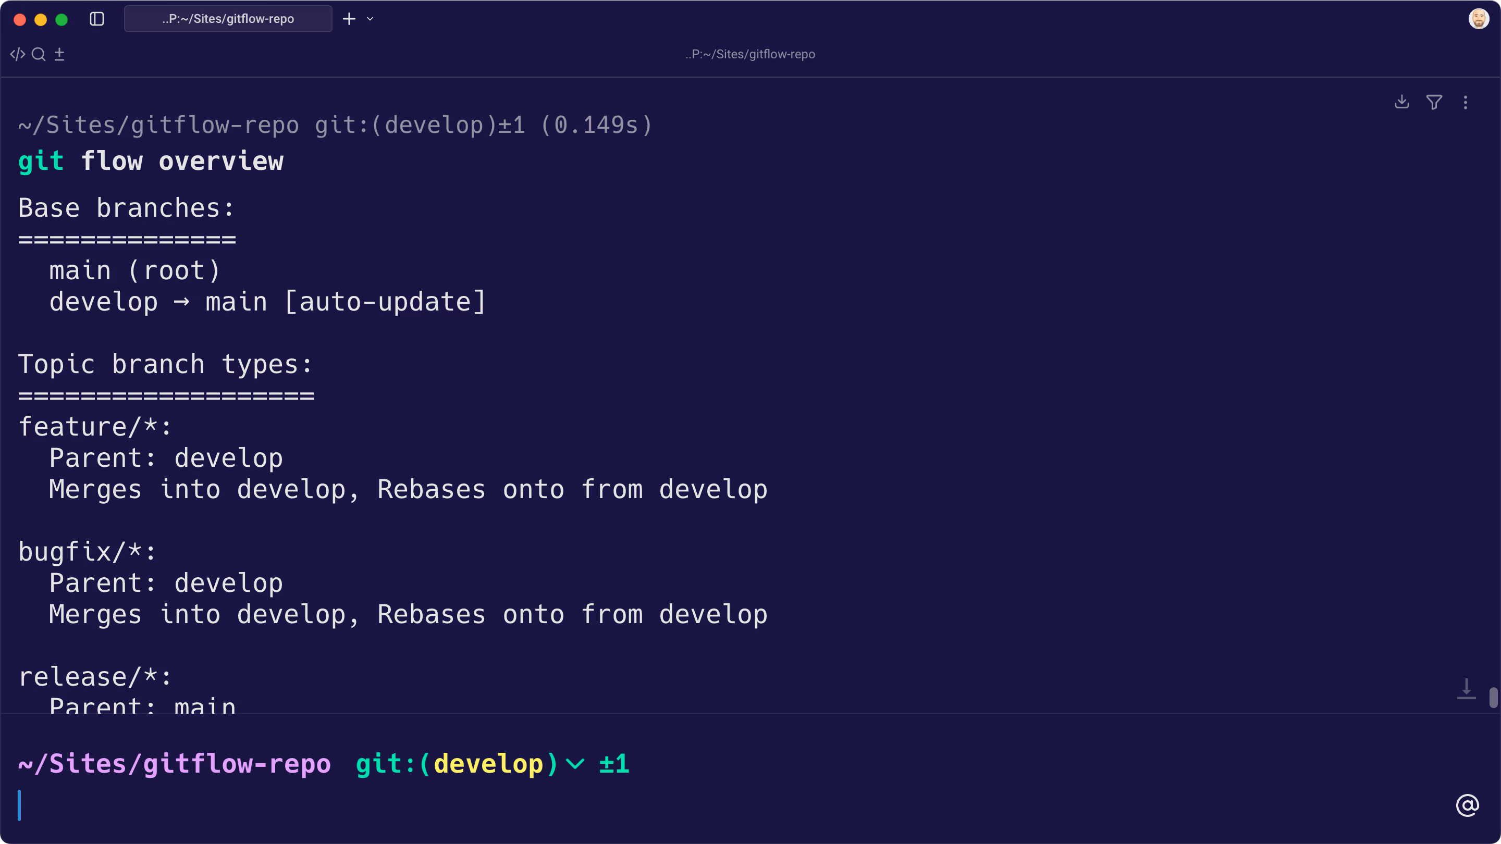
Task: Click 'Topic branch types:' heading
Action: click(166, 365)
